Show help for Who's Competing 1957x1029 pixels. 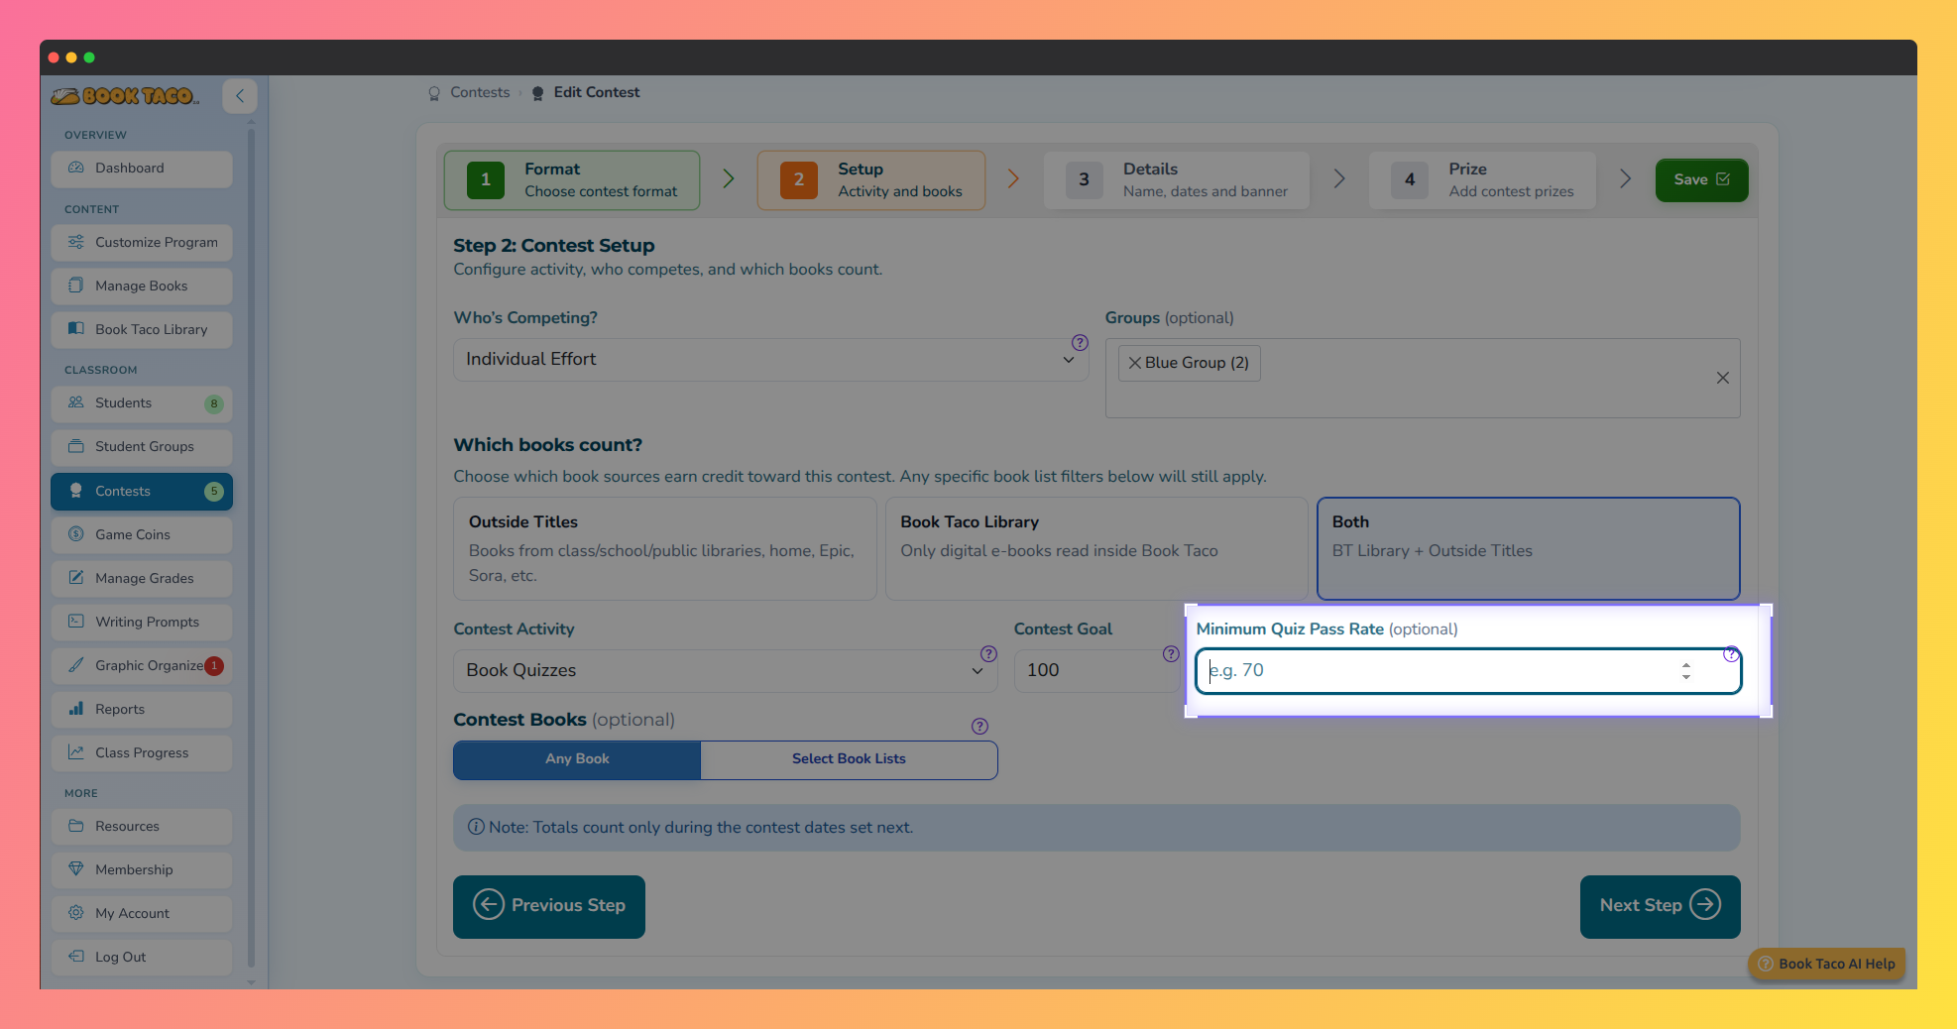1080,343
